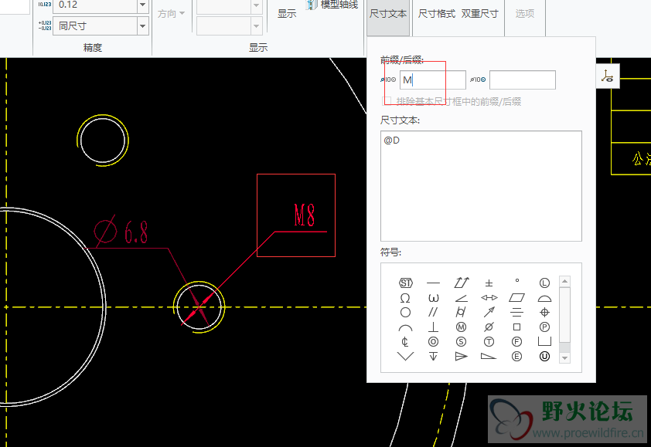Insert the counterbore symbol
Viewport: 651px width, 447px height.
coord(544,342)
